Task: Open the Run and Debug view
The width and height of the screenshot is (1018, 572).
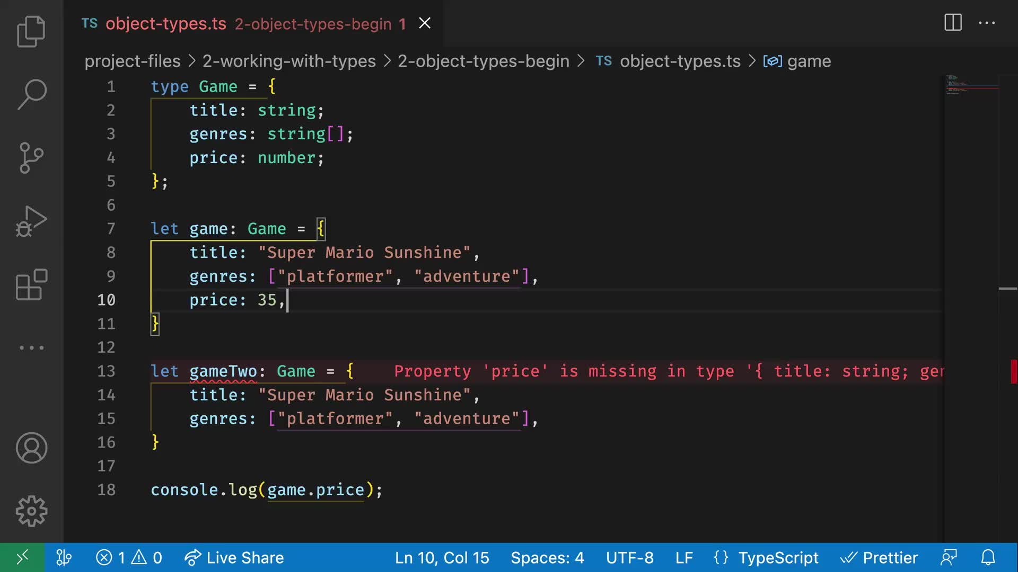Action: 31,221
